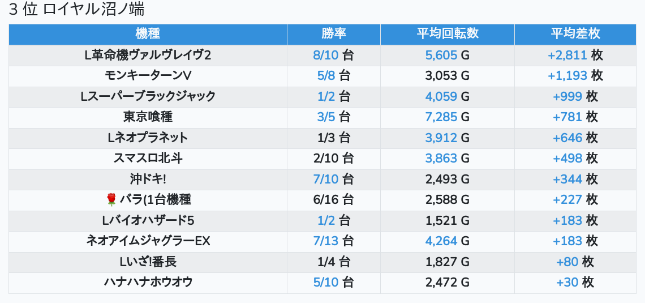Screen dimensions: 645x303
Task: Click the 平均差枚 column header
Action: coord(575,34)
